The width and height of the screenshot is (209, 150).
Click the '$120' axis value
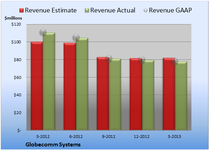tap(16, 24)
